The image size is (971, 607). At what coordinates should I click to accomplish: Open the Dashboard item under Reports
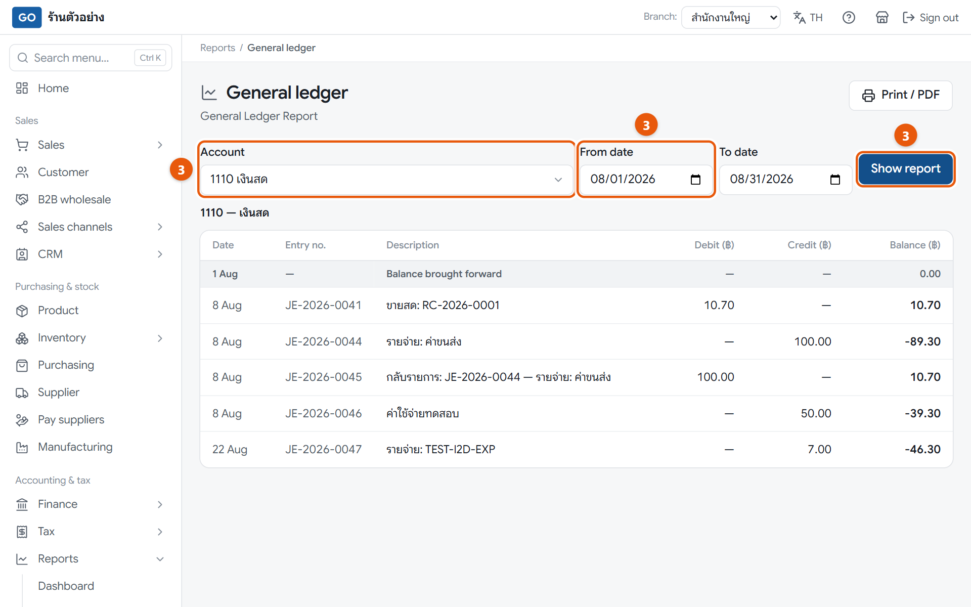[66, 586]
